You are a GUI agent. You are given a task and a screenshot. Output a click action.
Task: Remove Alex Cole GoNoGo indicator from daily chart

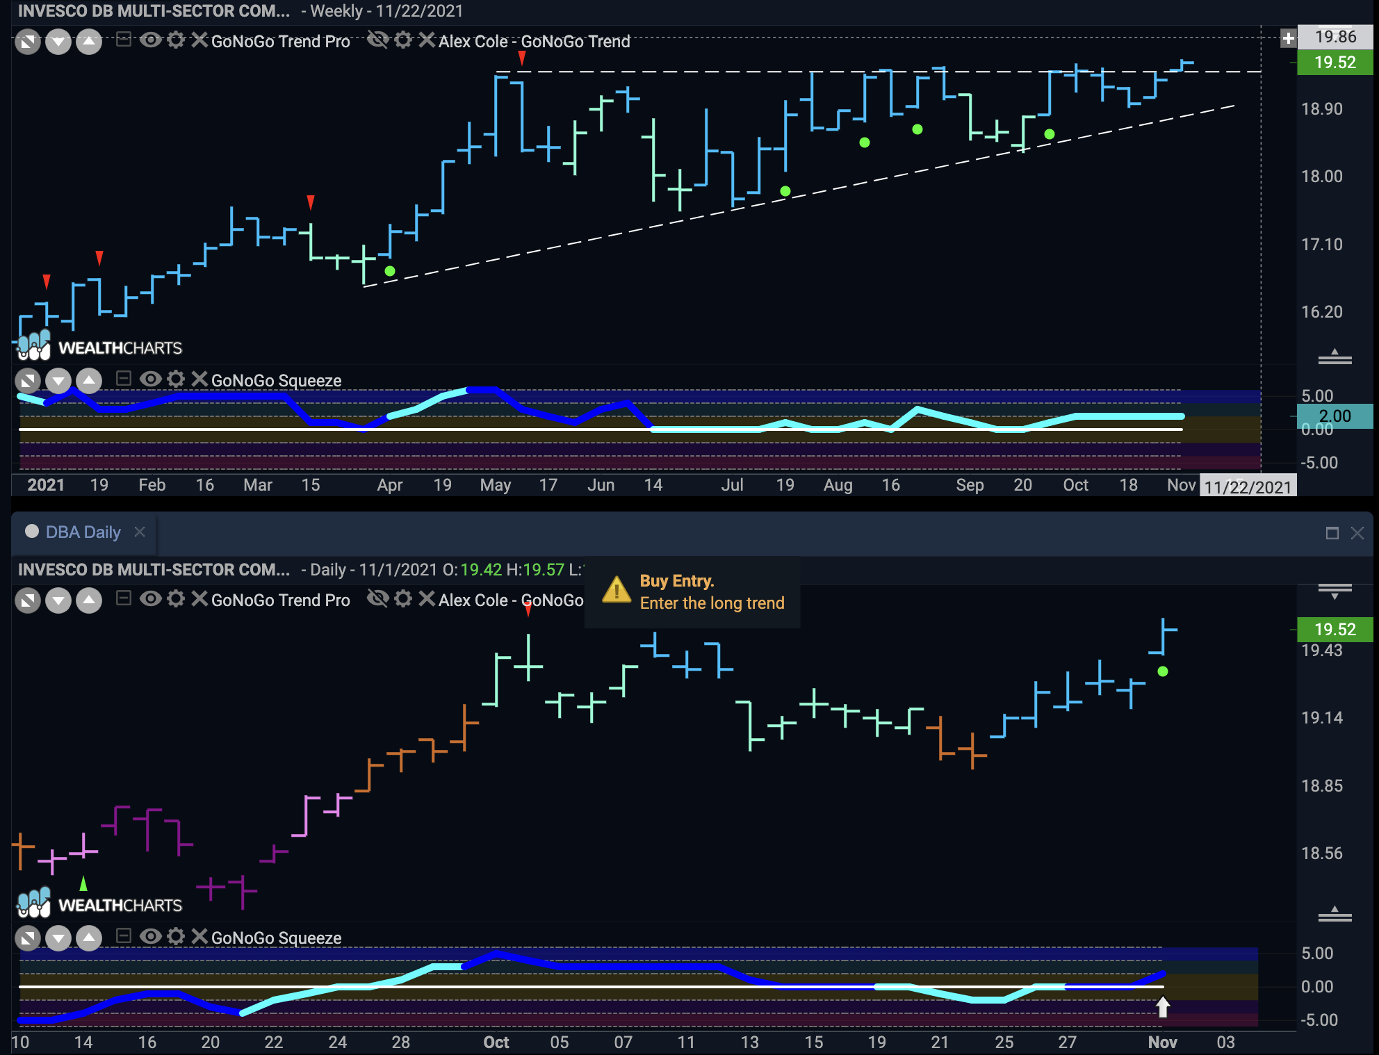click(427, 598)
